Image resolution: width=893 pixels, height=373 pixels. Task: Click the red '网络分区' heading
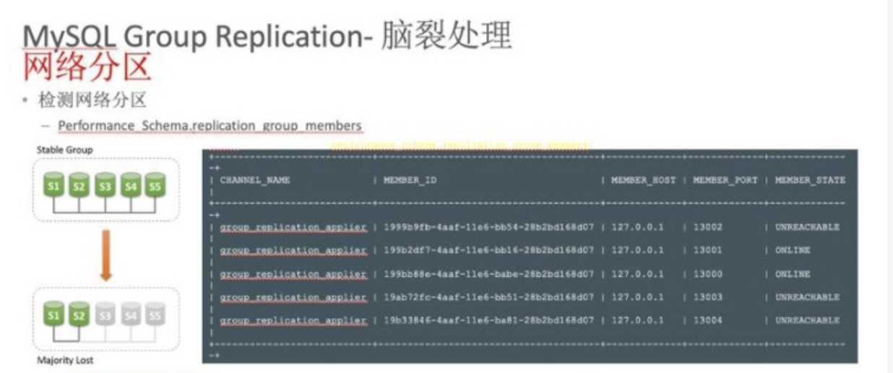click(x=87, y=68)
